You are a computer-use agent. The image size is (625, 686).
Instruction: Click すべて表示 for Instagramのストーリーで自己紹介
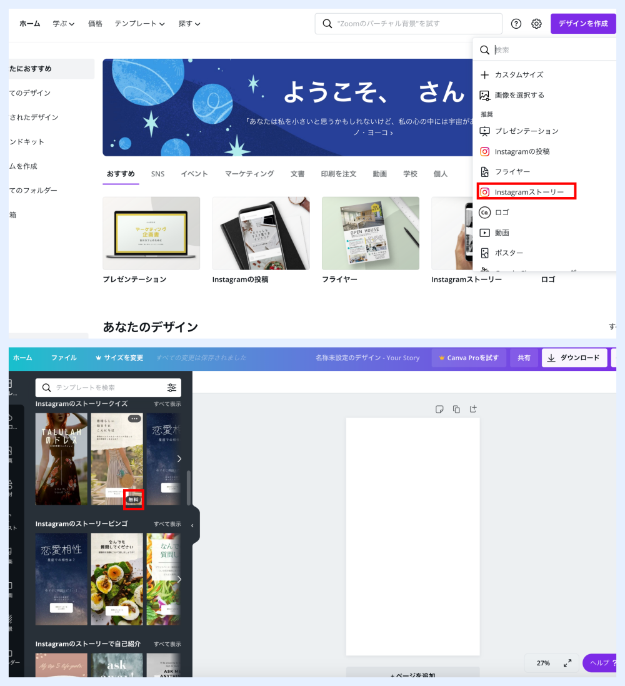coord(167,645)
